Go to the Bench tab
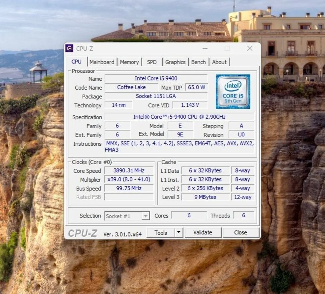 [x=199, y=62]
